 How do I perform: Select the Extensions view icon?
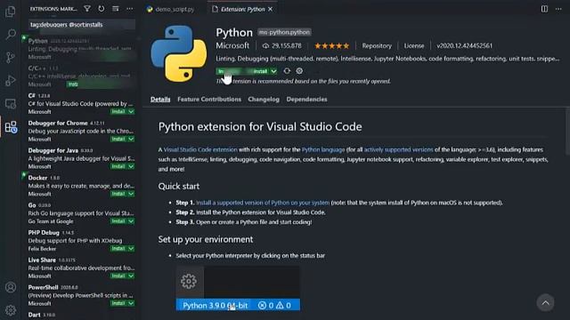pos(11,127)
